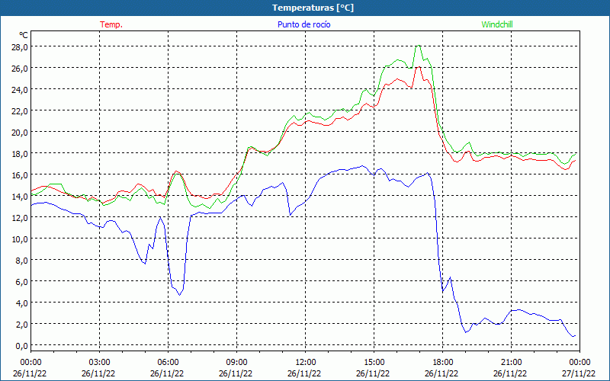Click the 18:00 time axis label
Screen dimensions: 610x381
(443, 363)
